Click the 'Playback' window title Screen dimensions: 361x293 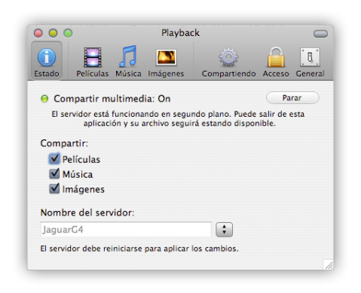180,33
